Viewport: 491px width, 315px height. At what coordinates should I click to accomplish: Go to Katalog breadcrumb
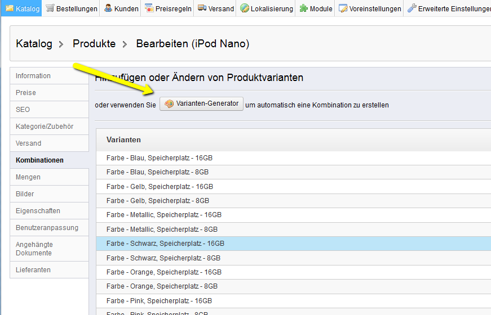tap(34, 44)
